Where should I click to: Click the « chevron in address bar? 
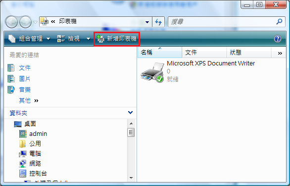click(x=53, y=21)
